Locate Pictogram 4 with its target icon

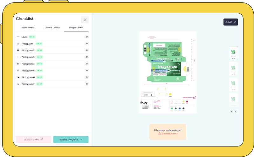87,64
